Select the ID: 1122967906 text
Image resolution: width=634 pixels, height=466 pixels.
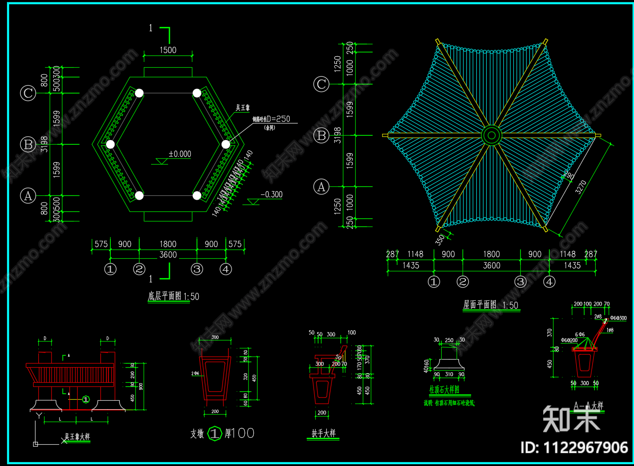574,448
